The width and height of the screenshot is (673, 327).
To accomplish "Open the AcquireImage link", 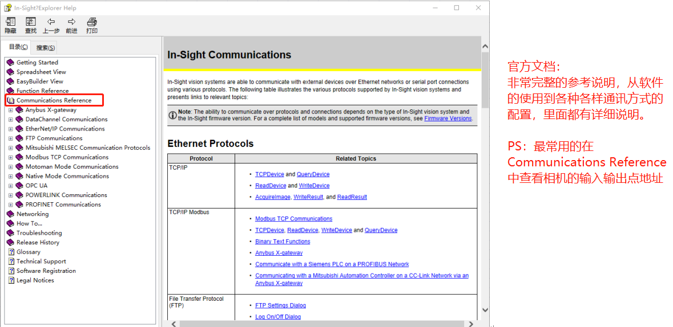I will pyautogui.click(x=273, y=197).
